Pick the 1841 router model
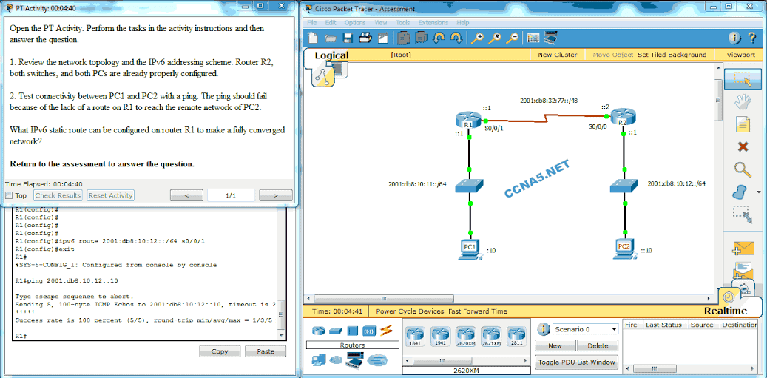 pyautogui.click(x=415, y=337)
